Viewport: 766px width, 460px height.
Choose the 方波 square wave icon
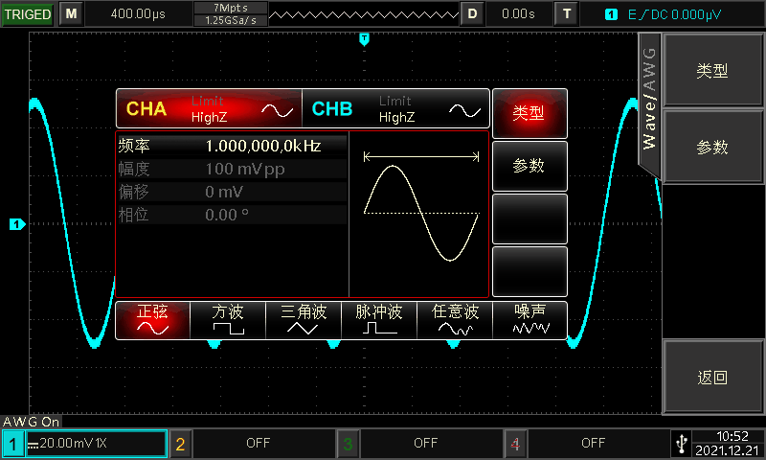coord(228,320)
